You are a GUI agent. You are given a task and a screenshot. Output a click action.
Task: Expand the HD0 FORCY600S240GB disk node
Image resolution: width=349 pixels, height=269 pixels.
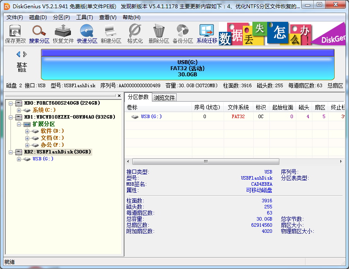tap(11, 103)
